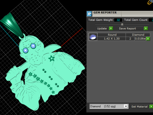The image size is (153, 115).
Task: Click the green arrow next to Update
Action: pos(111,28)
